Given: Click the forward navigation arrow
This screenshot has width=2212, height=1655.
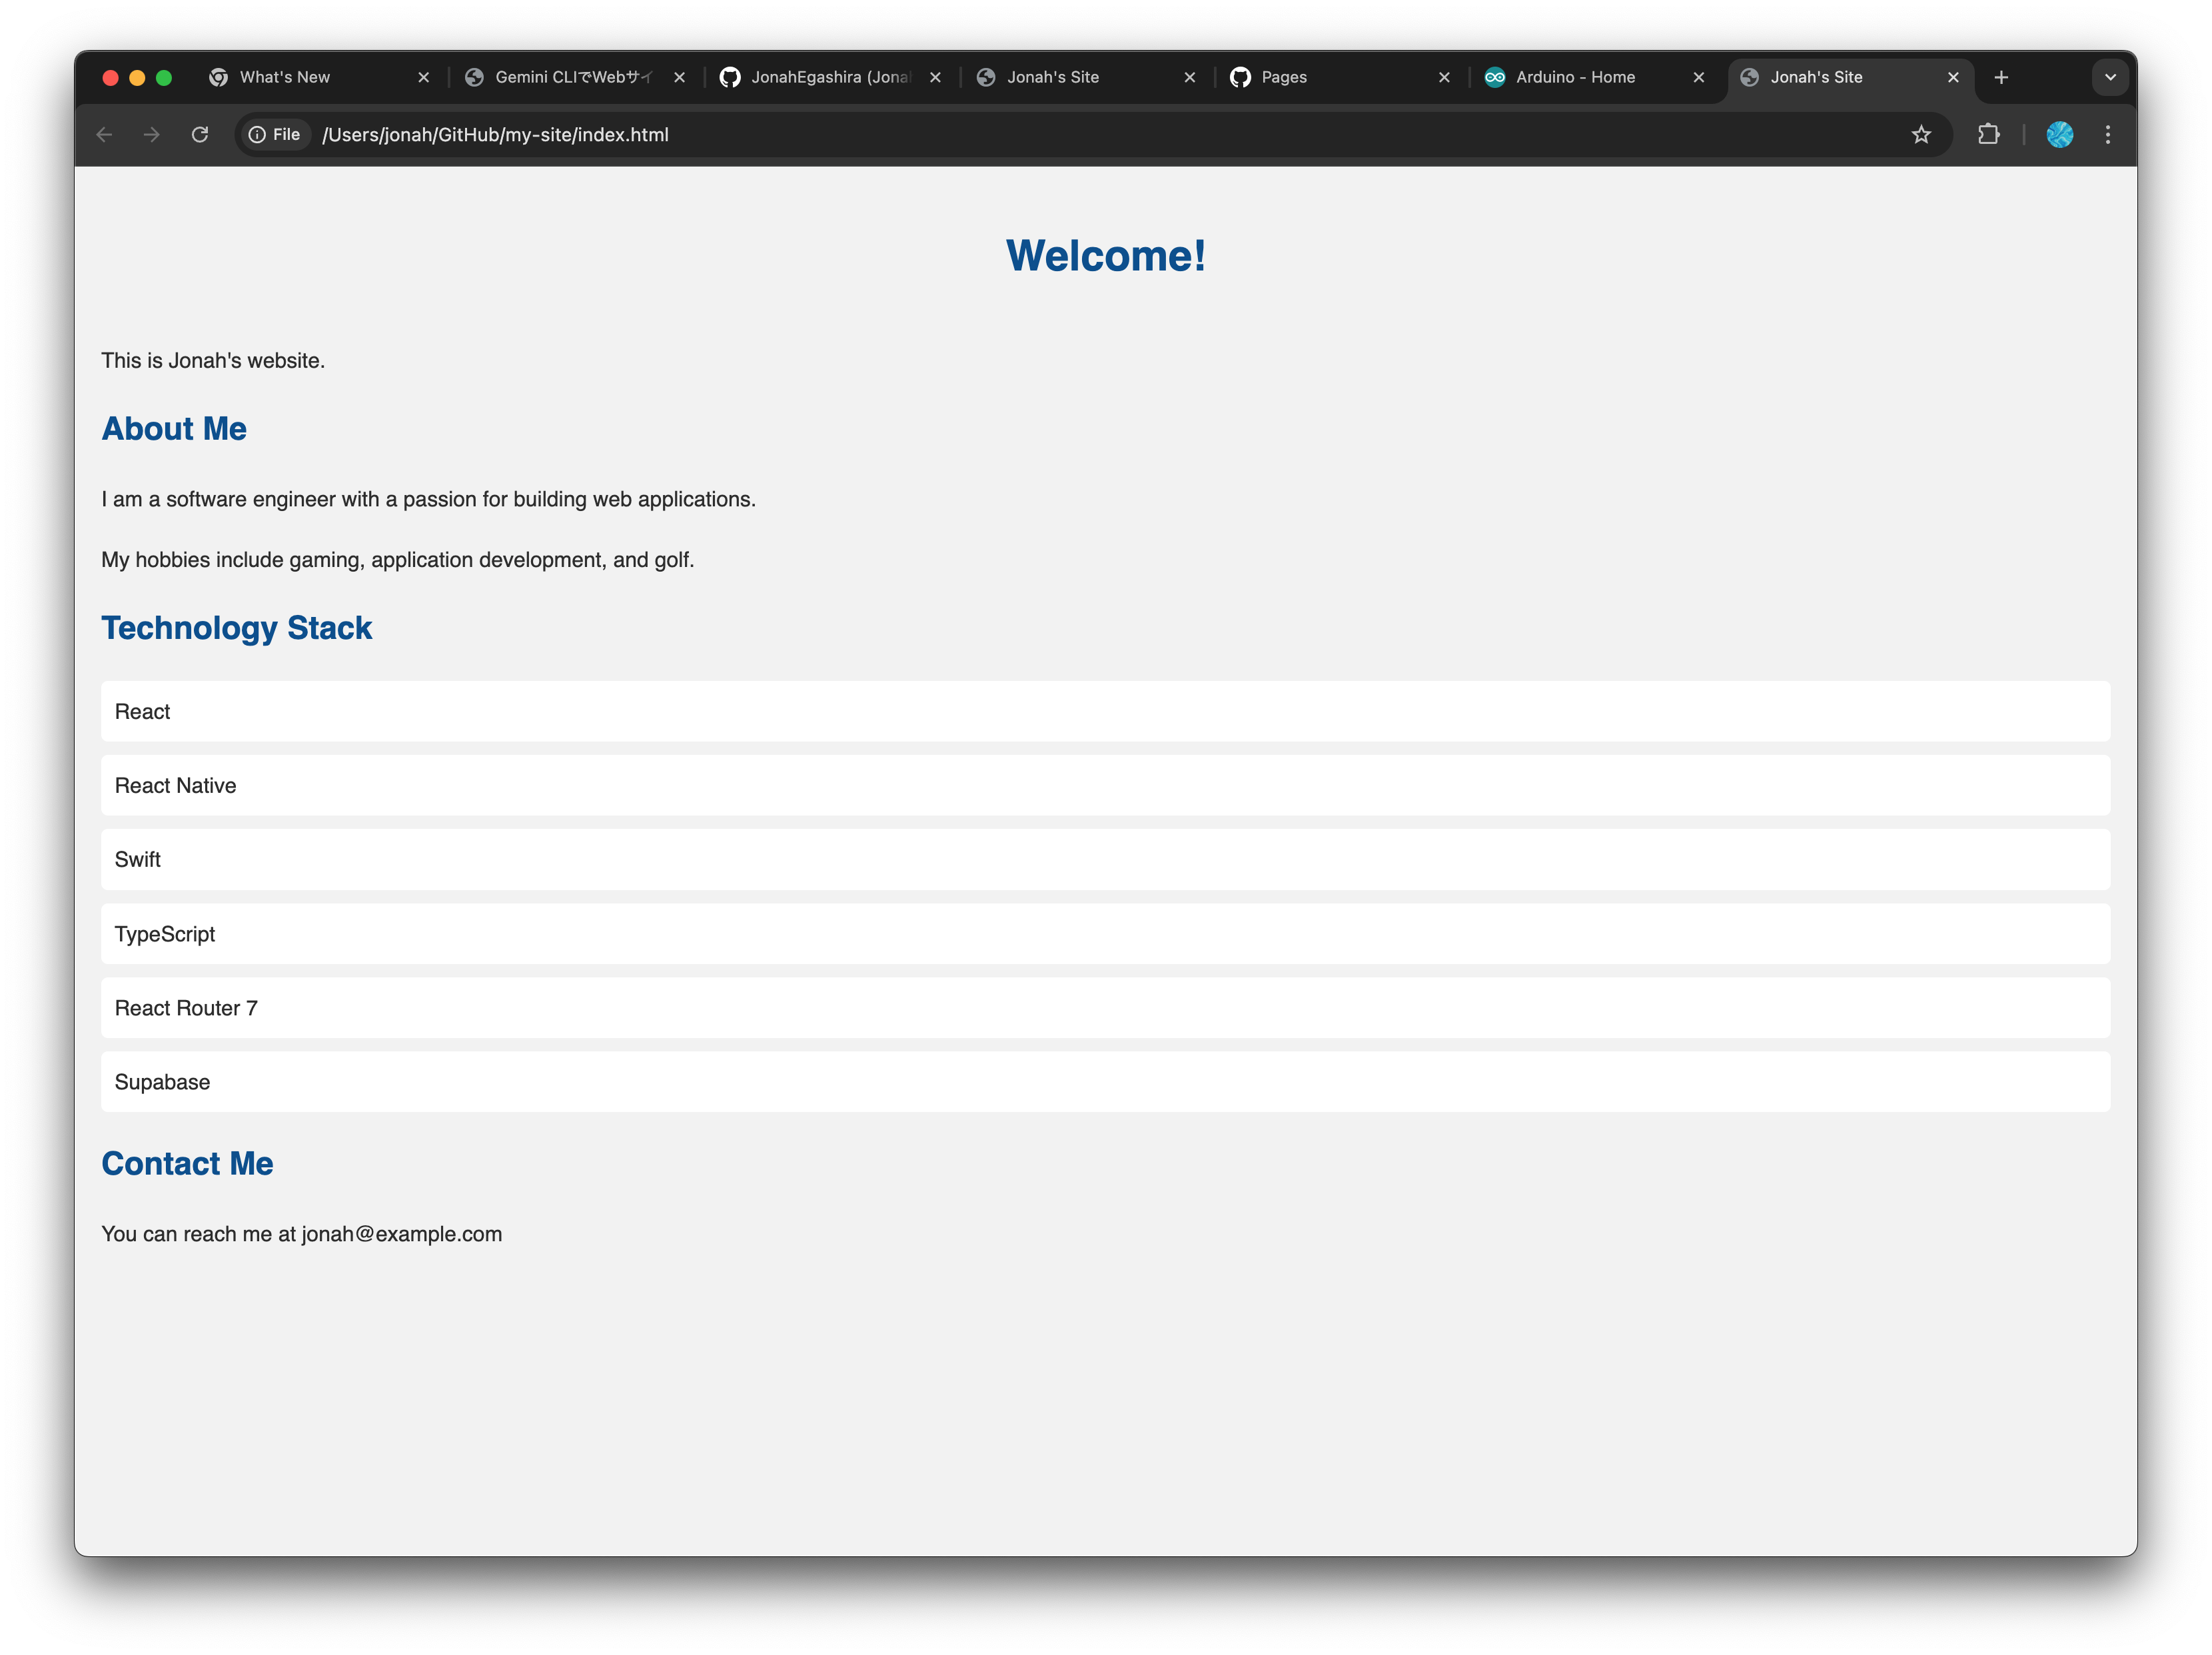Looking at the screenshot, I should [x=151, y=134].
